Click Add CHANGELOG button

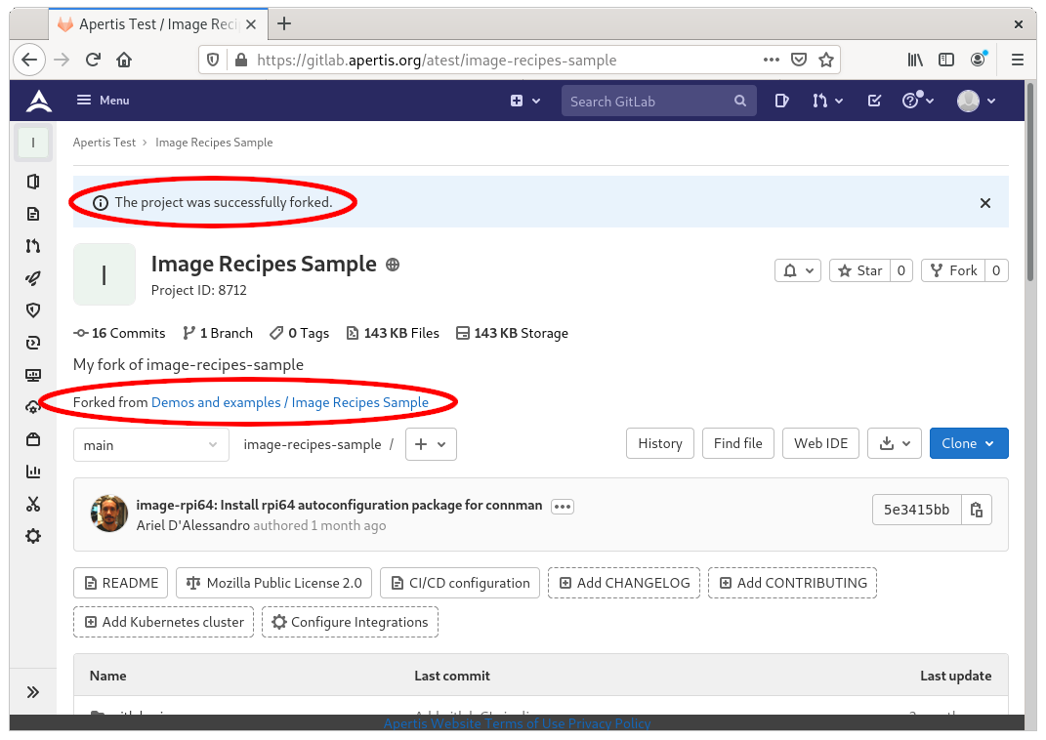click(x=624, y=584)
